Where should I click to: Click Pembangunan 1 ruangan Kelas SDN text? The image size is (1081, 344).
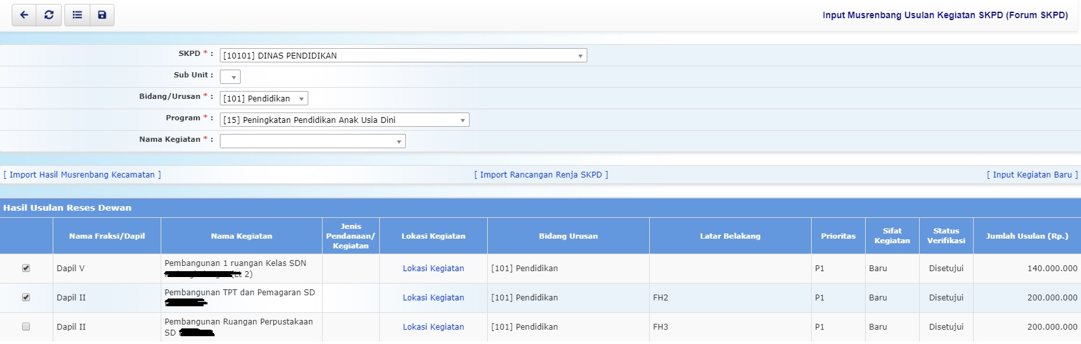(x=235, y=263)
